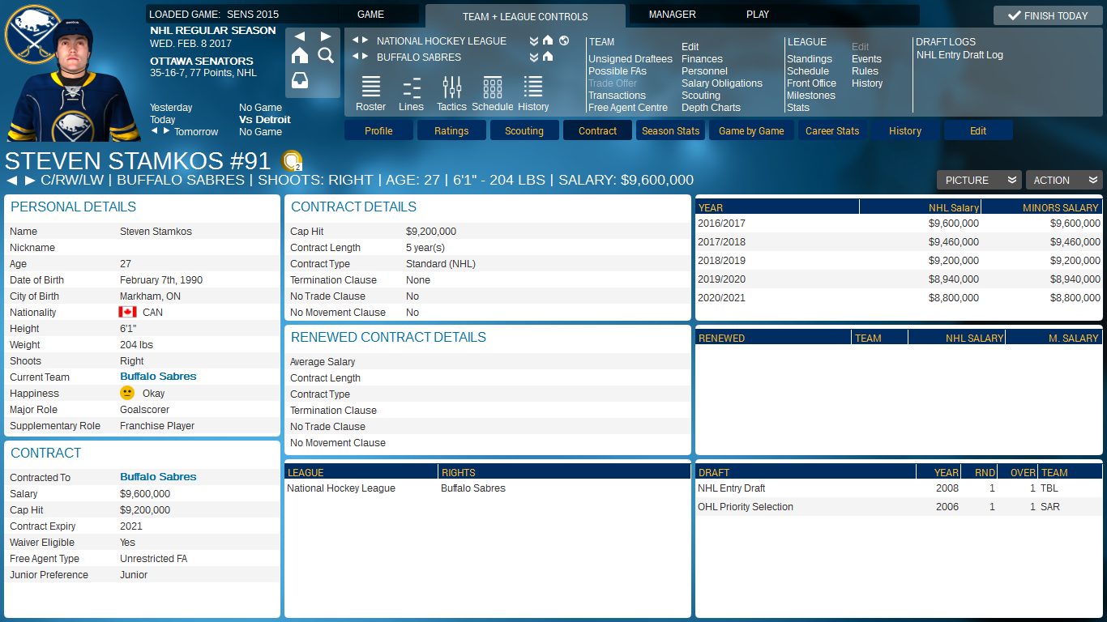Open the GAME menu
Screen dimensions: 1107x622
(x=371, y=15)
